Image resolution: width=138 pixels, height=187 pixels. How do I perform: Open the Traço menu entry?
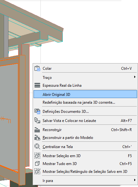click(x=85, y=78)
